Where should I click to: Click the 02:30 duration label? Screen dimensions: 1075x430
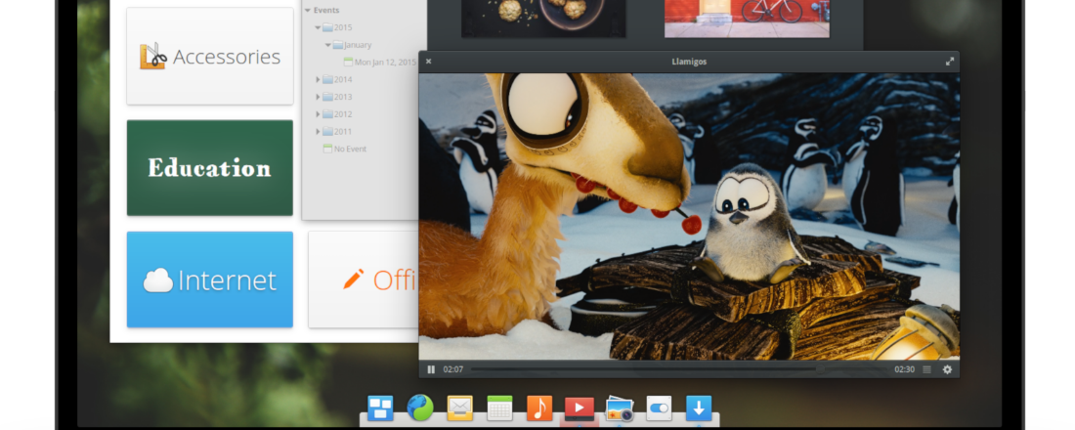(x=904, y=369)
